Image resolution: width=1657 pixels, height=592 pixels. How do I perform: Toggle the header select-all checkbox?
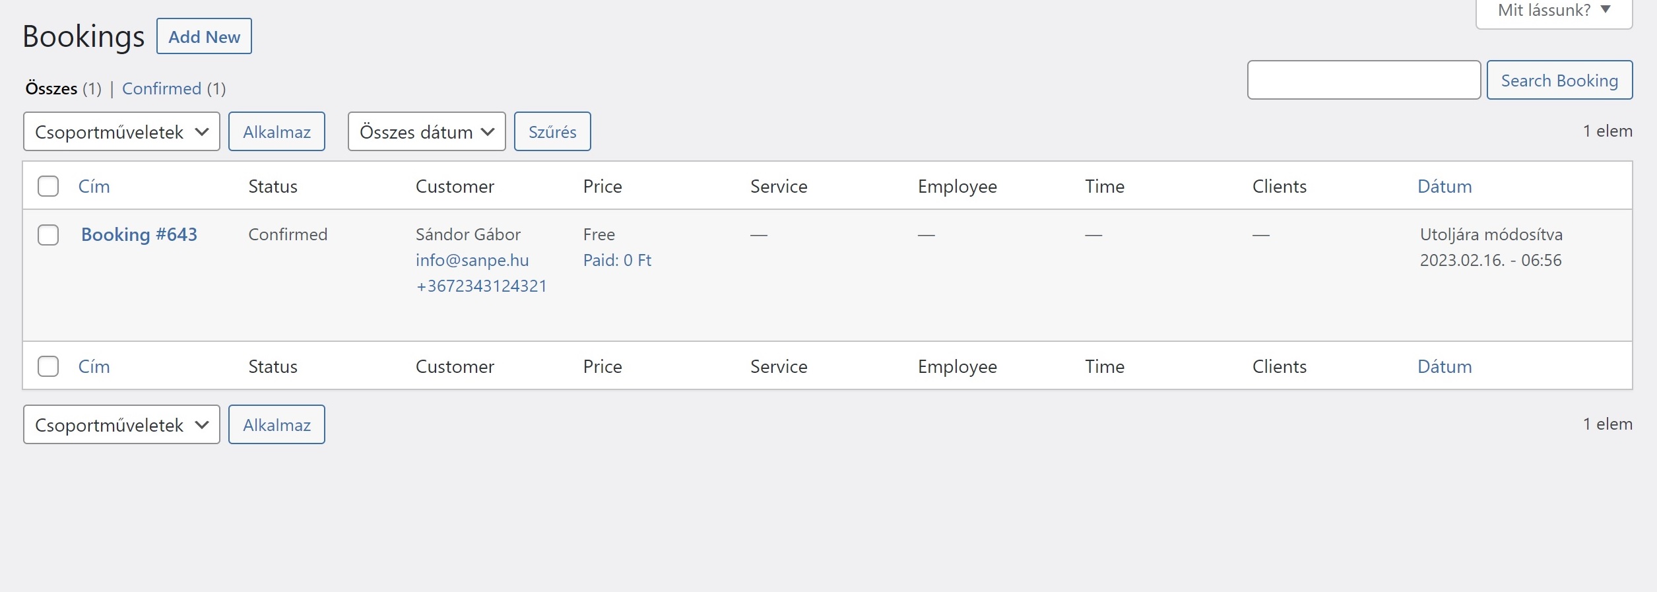point(48,187)
